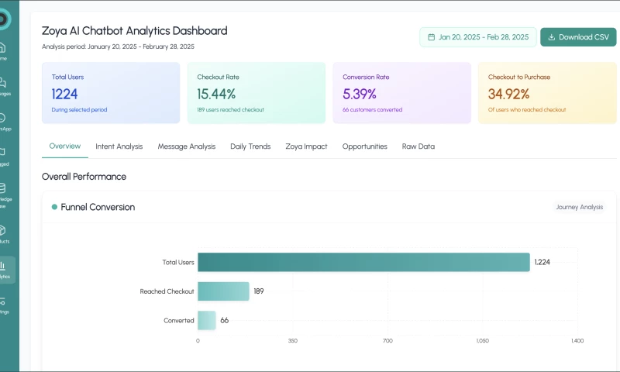Click the "34.92%" checkout to purchase value
The height and width of the screenshot is (372, 620).
pyautogui.click(x=508, y=94)
